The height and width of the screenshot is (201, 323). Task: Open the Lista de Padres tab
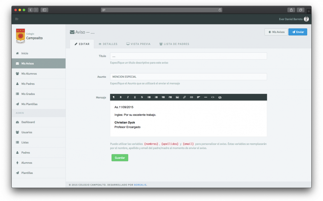(x=174, y=44)
